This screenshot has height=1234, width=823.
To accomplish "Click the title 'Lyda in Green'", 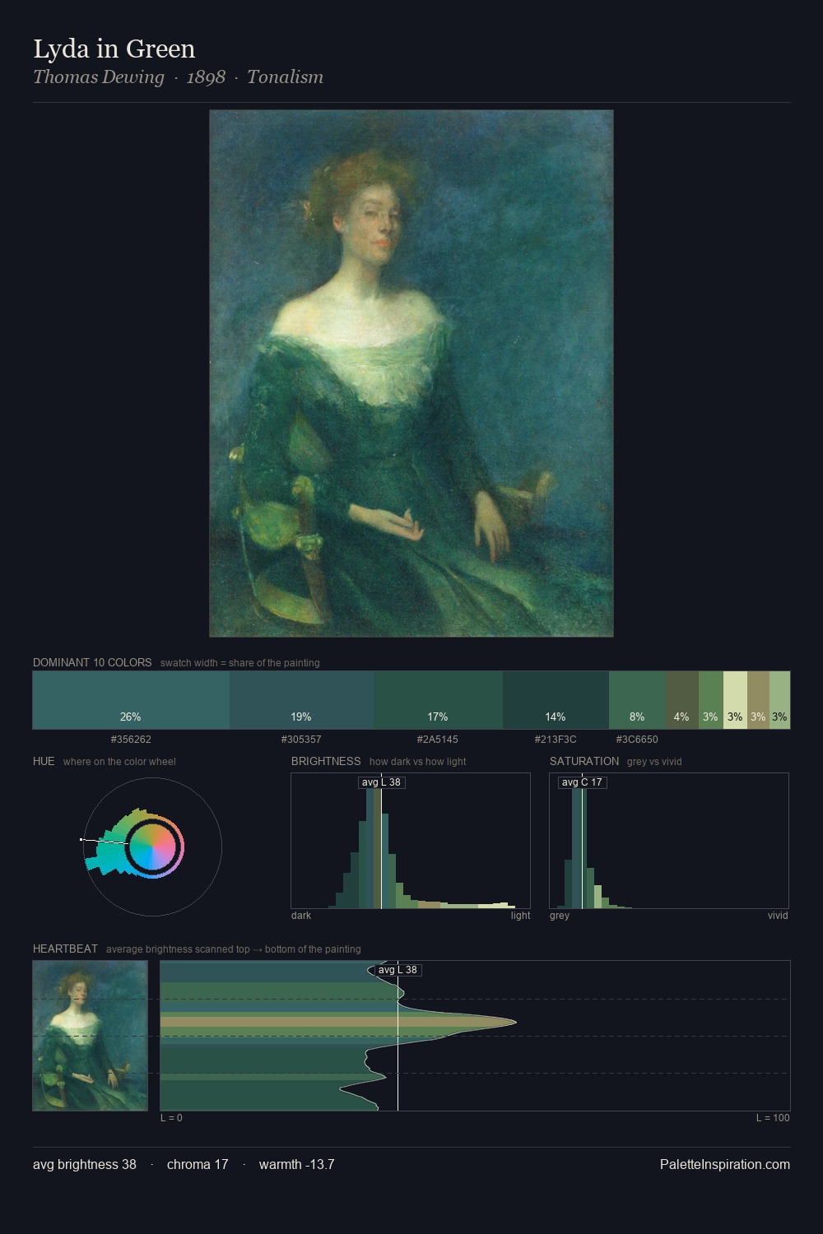I will (x=114, y=49).
